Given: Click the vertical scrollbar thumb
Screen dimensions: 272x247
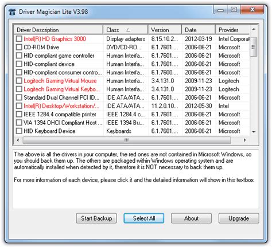Looking at the screenshot, I should click(254, 46).
